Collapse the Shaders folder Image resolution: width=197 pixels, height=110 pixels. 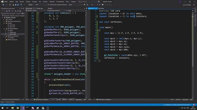(4, 23)
